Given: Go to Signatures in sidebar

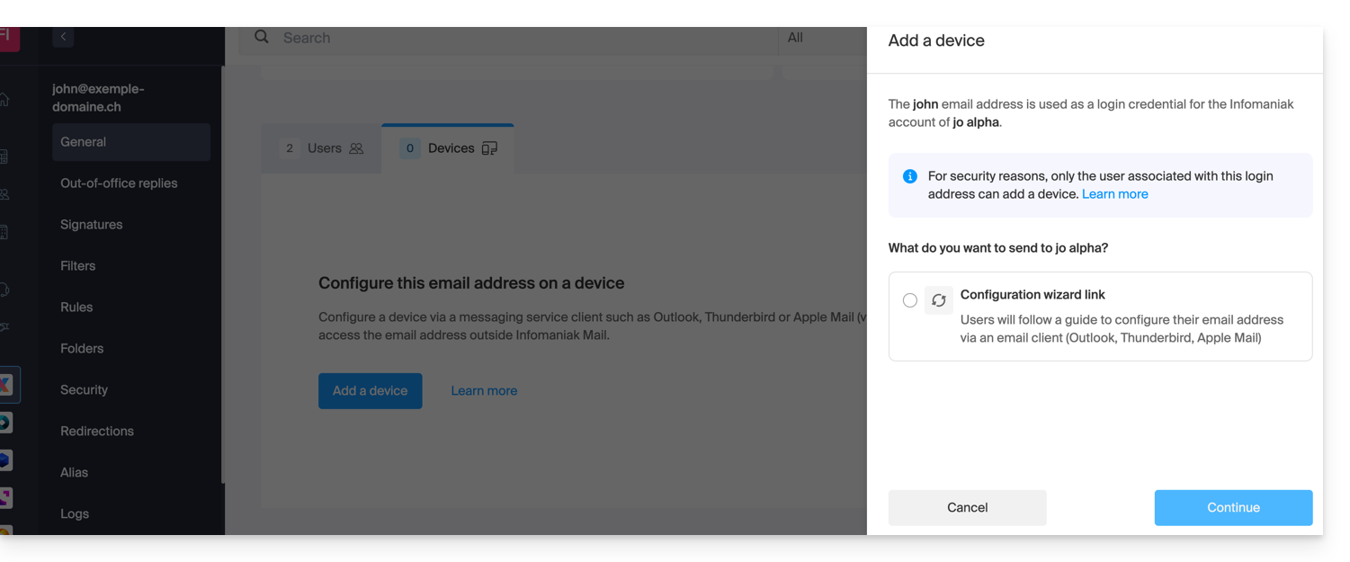Looking at the screenshot, I should click(x=91, y=225).
